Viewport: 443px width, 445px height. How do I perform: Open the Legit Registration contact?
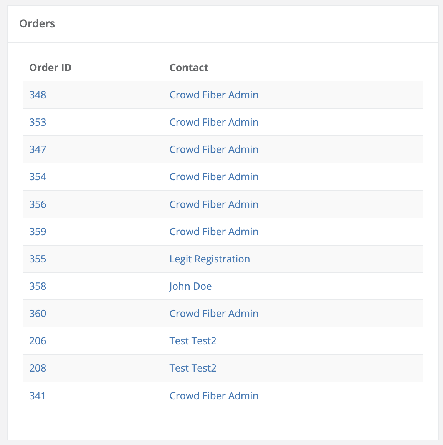(x=210, y=259)
